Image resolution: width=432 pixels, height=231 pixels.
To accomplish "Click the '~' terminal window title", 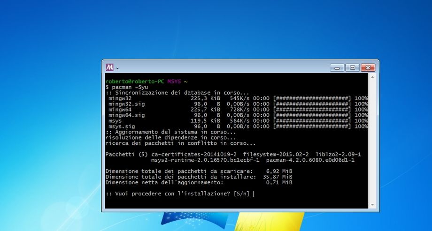I will coord(117,68).
